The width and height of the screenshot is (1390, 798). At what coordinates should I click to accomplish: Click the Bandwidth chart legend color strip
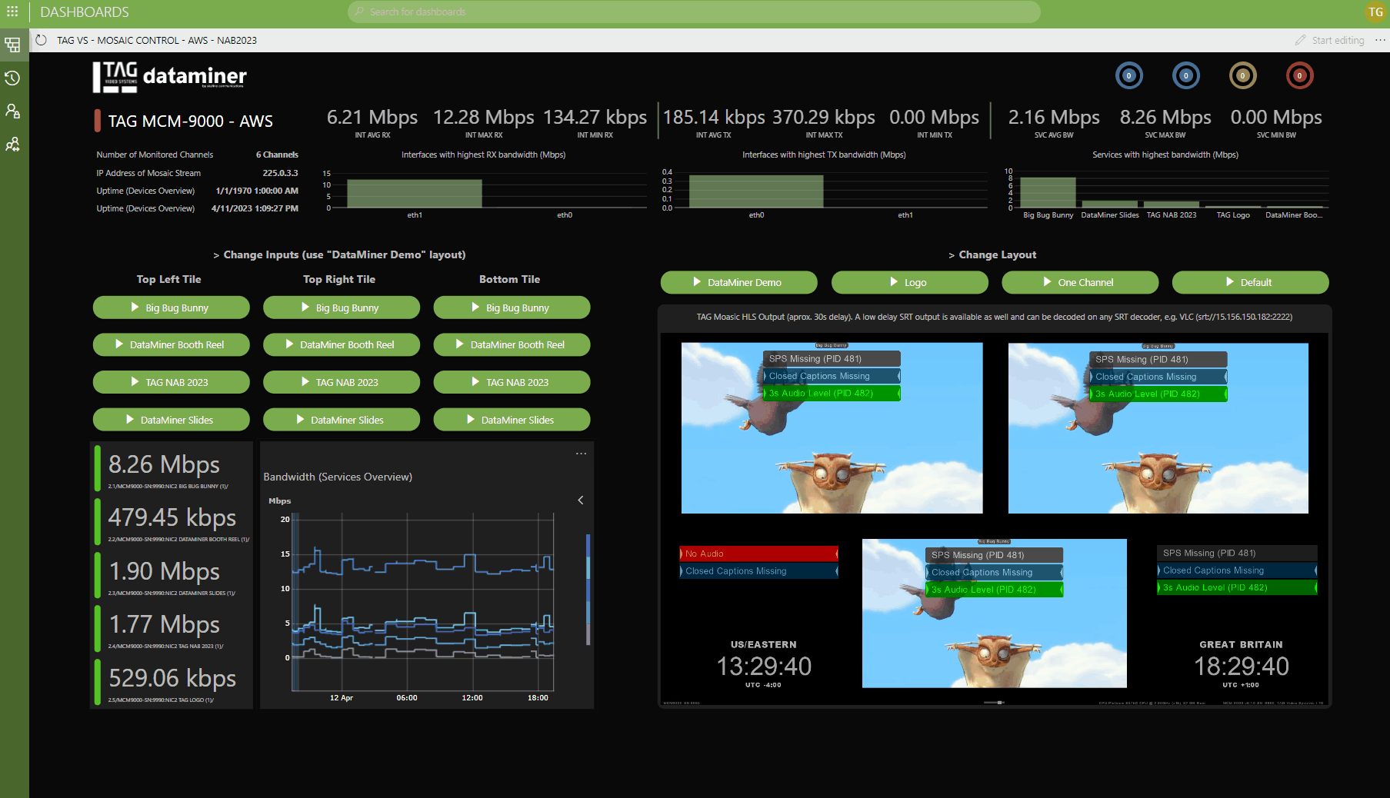pyautogui.click(x=588, y=590)
